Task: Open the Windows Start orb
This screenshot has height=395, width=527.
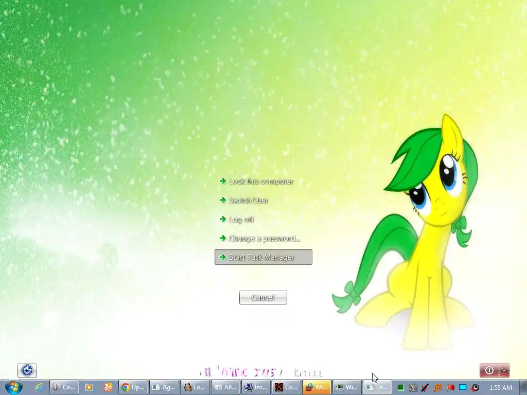Action: click(13, 387)
